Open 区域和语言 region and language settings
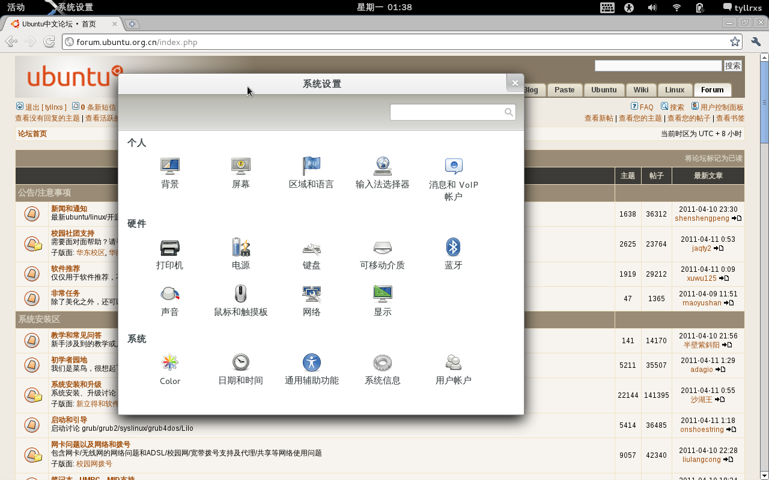 311,173
